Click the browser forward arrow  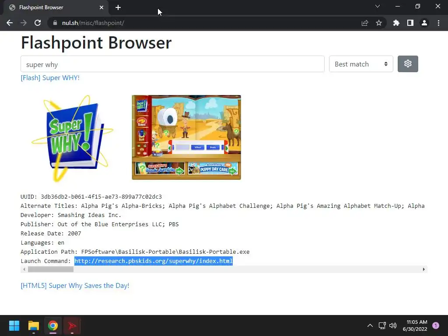click(24, 23)
